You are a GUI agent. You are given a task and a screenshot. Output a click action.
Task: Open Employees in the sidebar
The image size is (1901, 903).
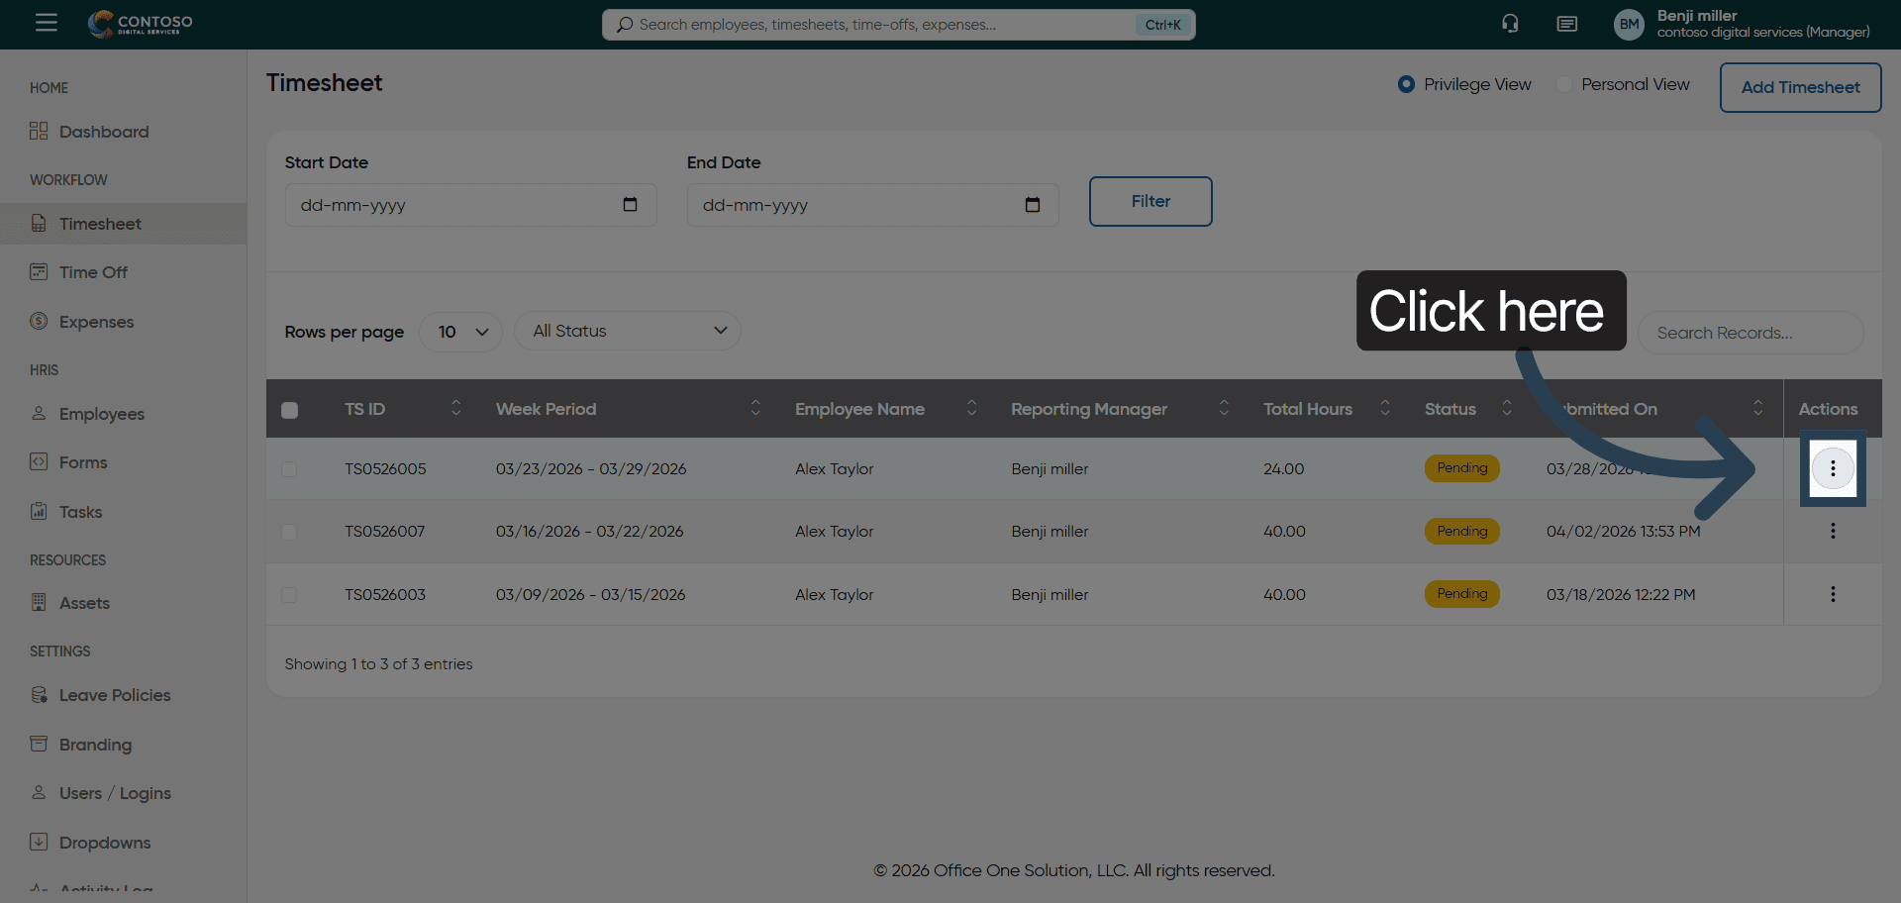click(101, 414)
